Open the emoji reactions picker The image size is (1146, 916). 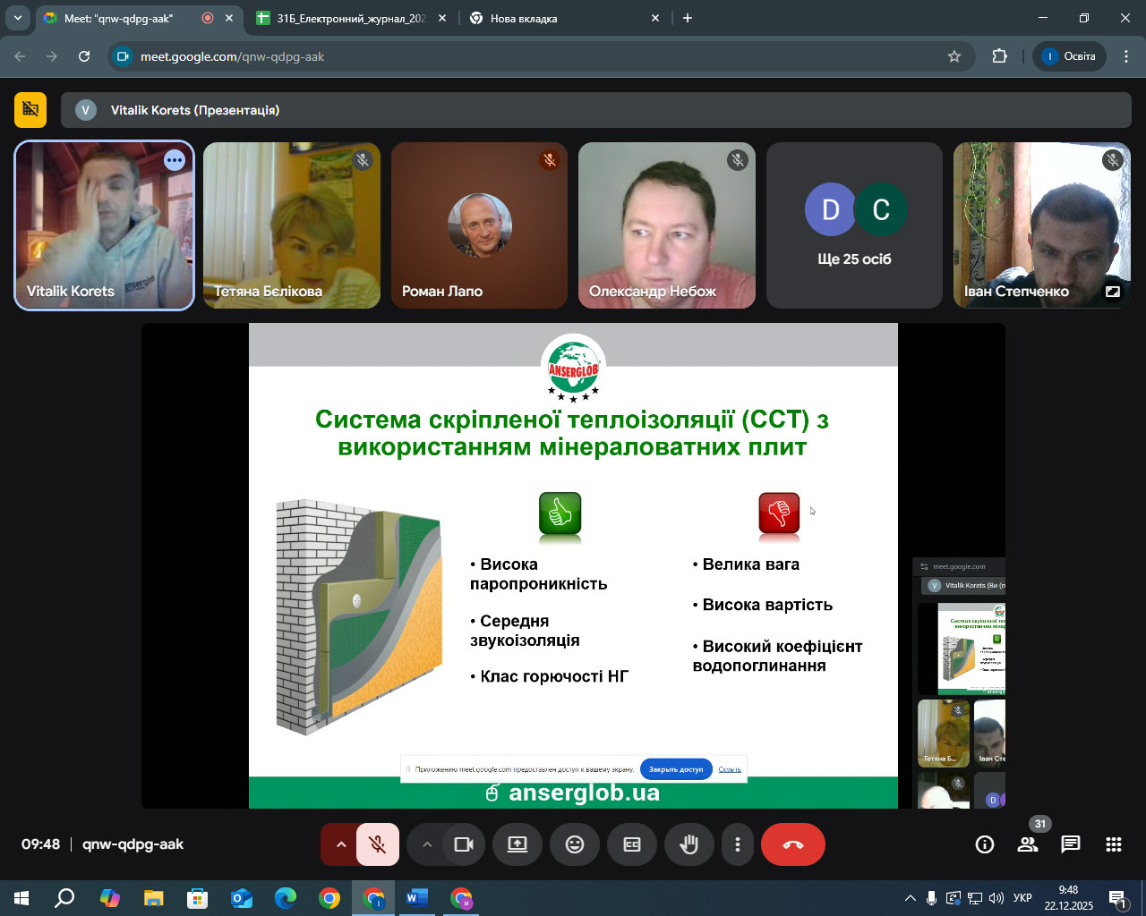(575, 844)
